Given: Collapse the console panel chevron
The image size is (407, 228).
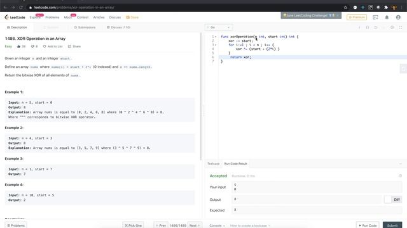Looking at the screenshot, I should point(400,163).
